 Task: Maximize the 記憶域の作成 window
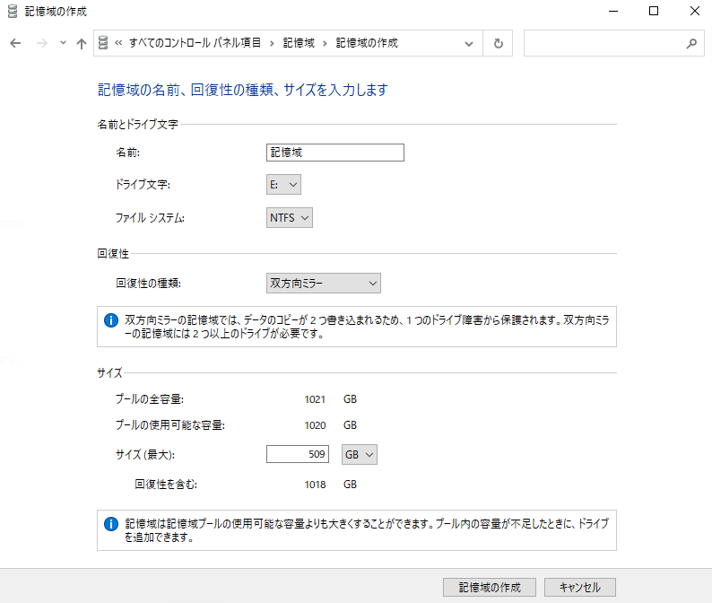coord(654,11)
